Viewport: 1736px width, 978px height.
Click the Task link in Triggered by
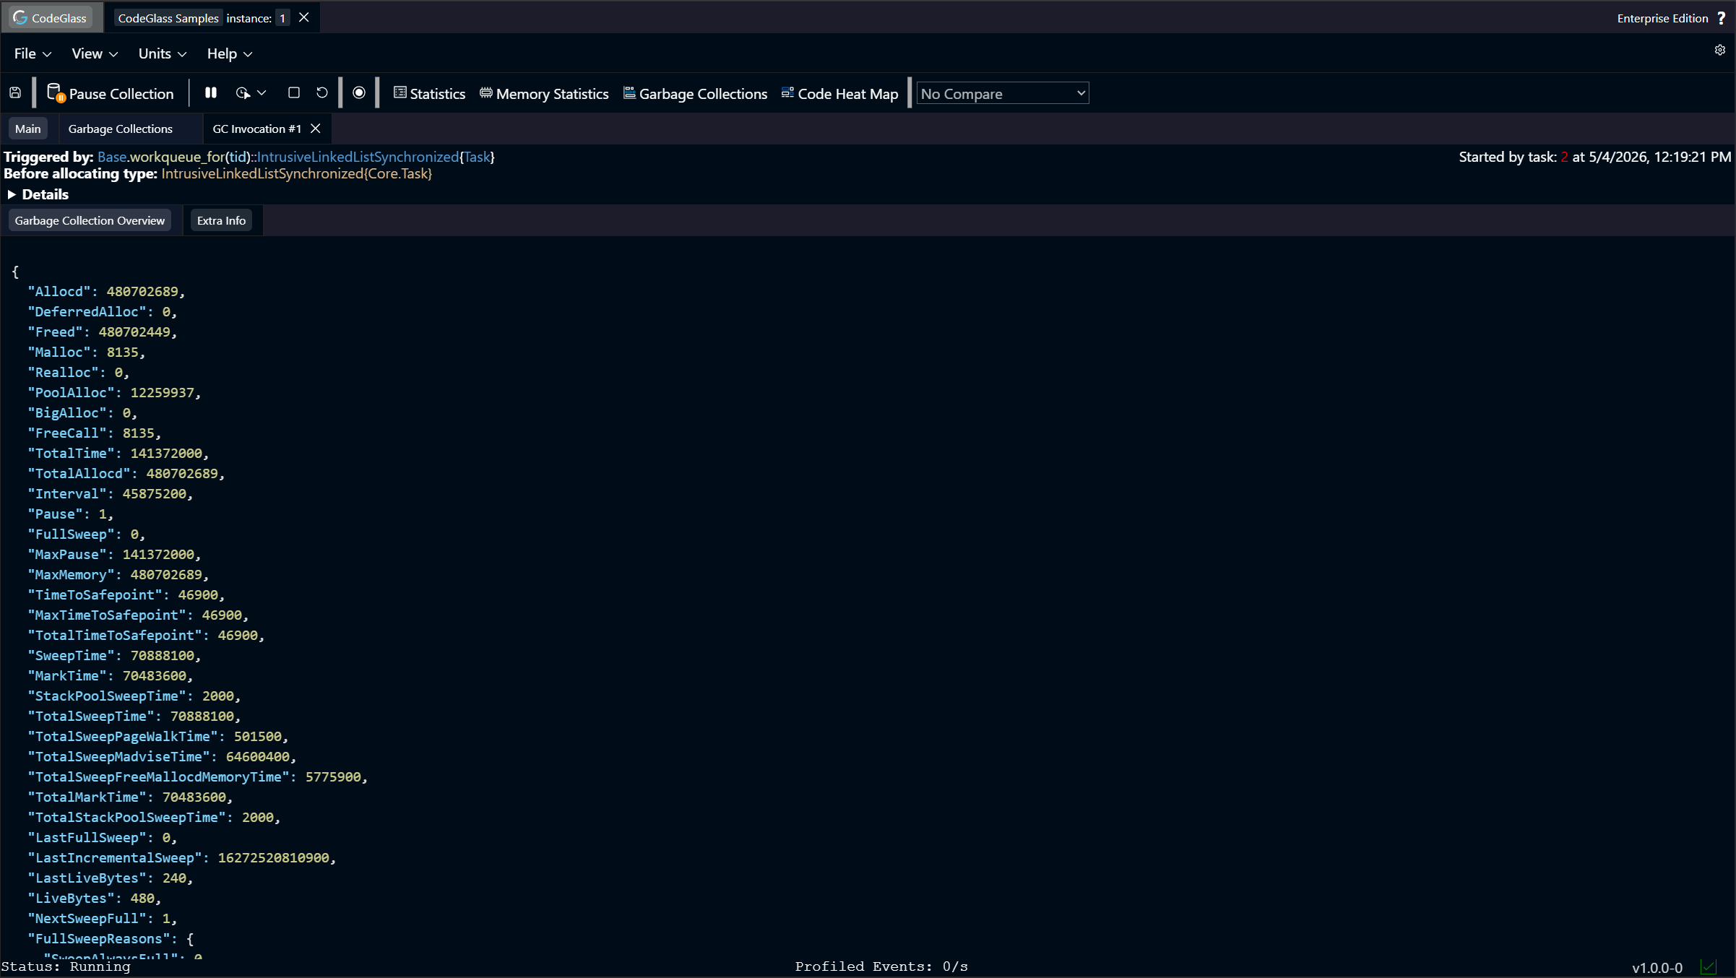tap(477, 157)
